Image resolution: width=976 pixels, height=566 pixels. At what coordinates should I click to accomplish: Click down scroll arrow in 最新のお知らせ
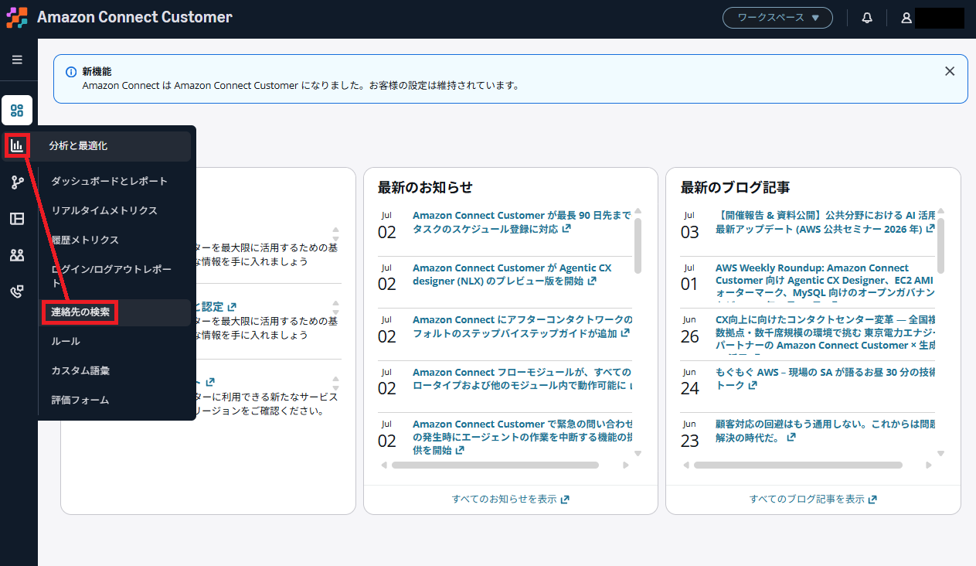(x=638, y=453)
